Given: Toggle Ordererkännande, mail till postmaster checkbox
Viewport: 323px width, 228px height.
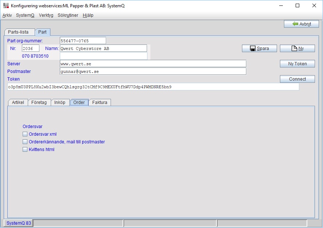Looking at the screenshot, I should [25, 142].
